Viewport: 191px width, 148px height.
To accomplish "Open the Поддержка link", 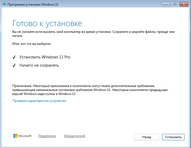I will tap(47, 136).
